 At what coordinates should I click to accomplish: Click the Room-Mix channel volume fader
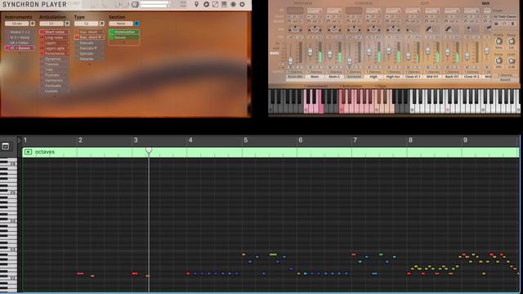(x=291, y=61)
